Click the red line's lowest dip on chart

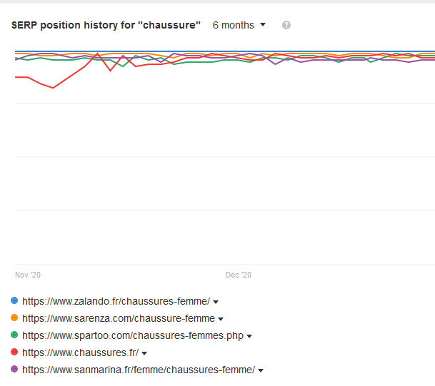pyautogui.click(x=52, y=88)
